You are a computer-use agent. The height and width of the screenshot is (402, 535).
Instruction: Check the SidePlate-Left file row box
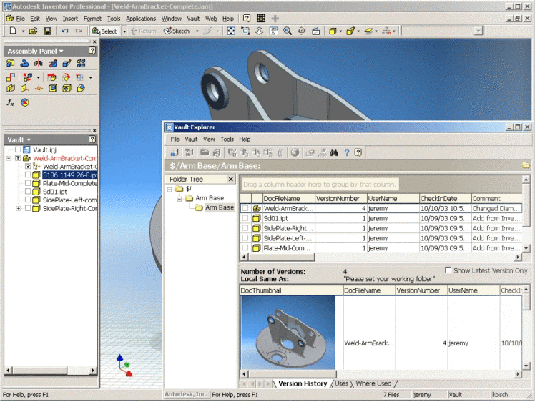pyautogui.click(x=245, y=237)
